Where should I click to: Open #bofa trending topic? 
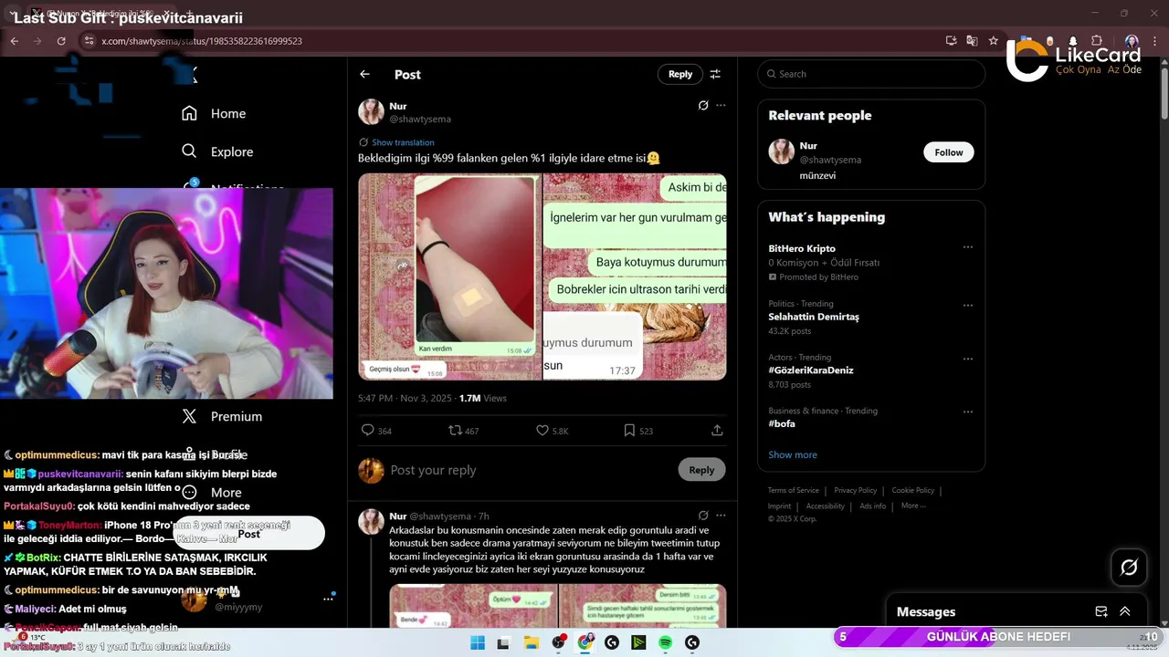(782, 423)
